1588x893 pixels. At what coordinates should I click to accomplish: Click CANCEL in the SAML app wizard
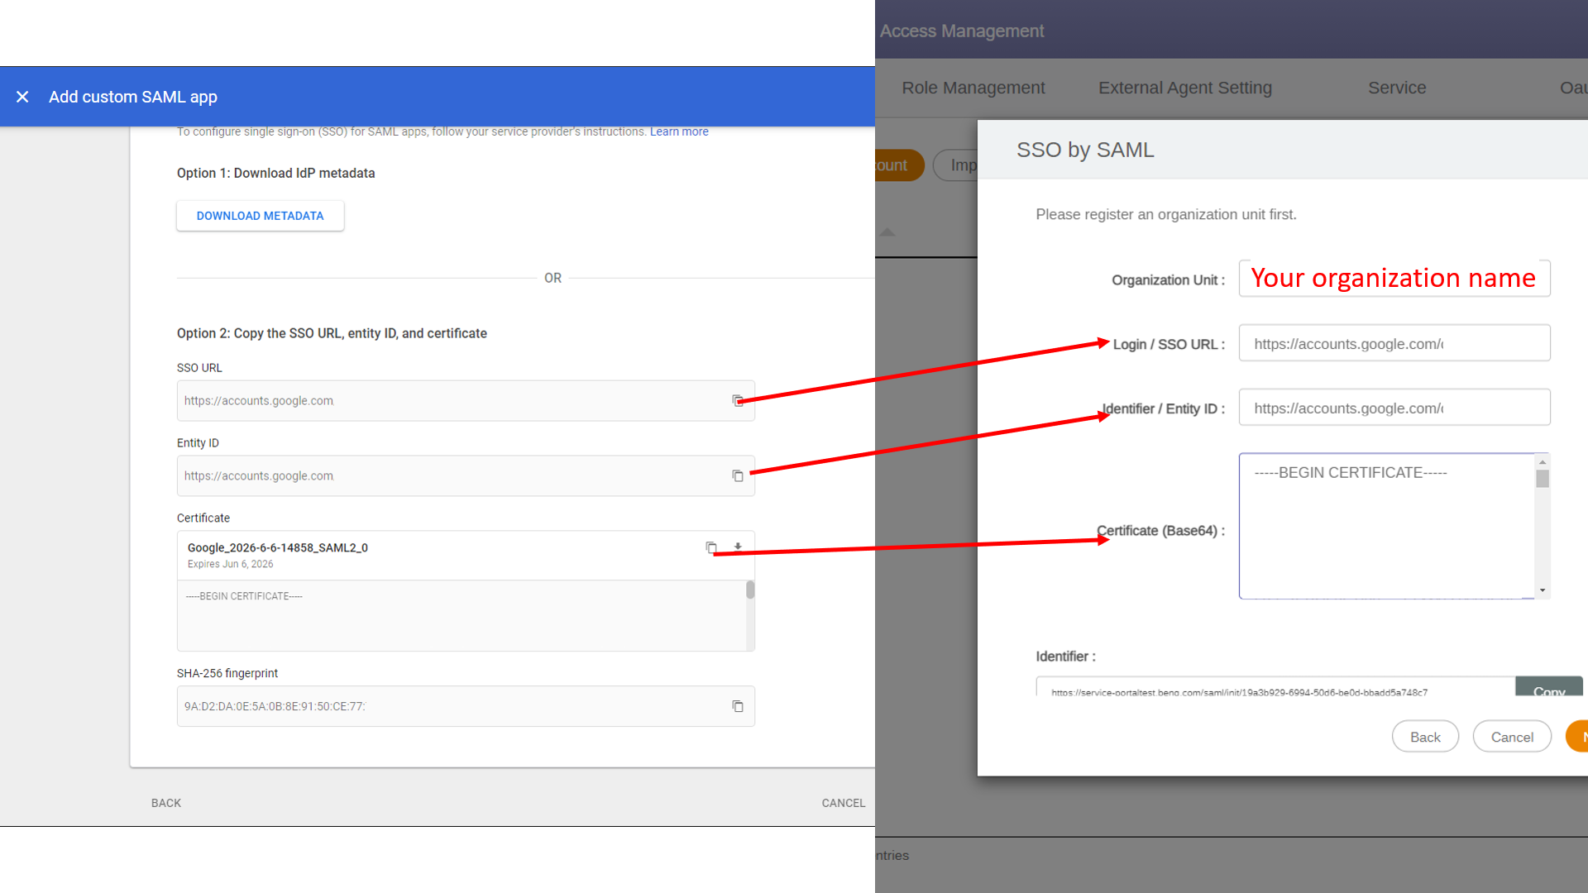point(843,803)
